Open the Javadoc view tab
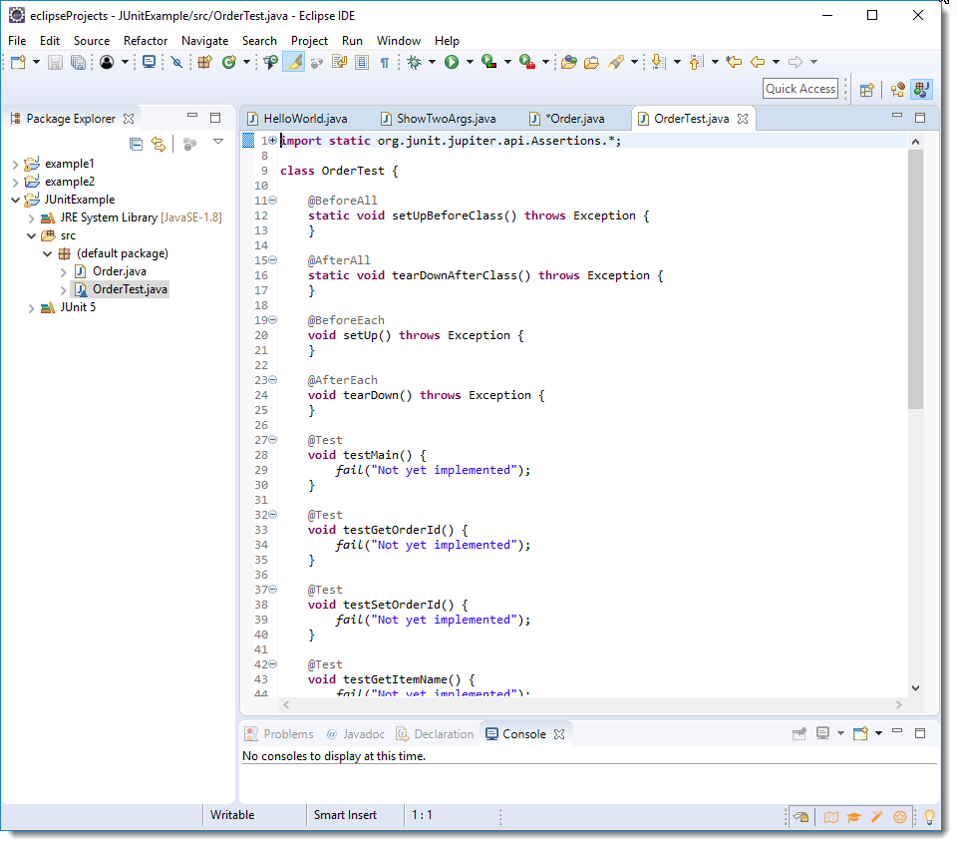 [355, 735]
